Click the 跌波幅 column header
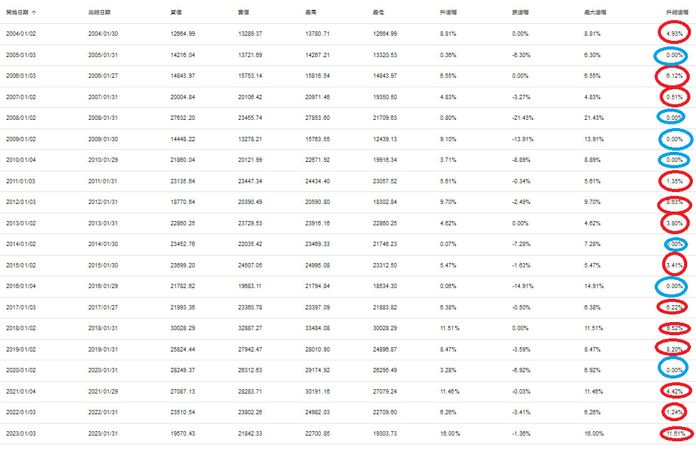The width and height of the screenshot is (696, 462). (x=520, y=13)
